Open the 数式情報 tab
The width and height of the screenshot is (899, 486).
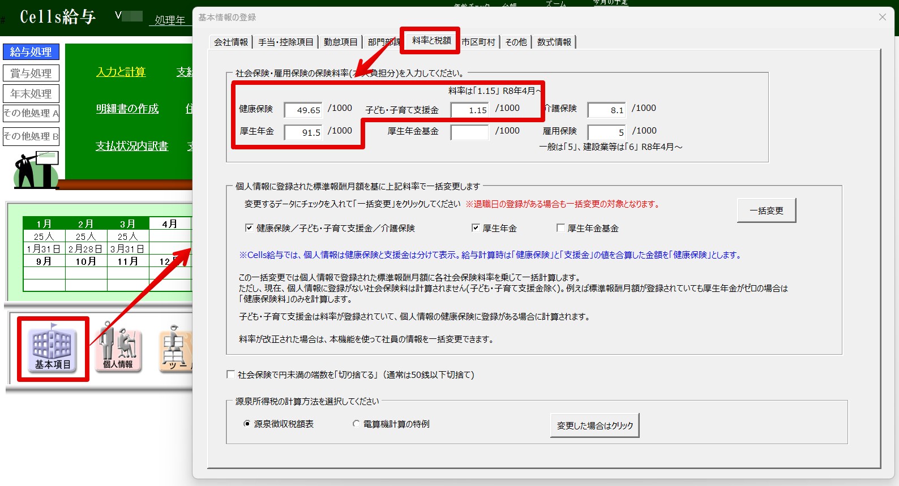coord(554,42)
